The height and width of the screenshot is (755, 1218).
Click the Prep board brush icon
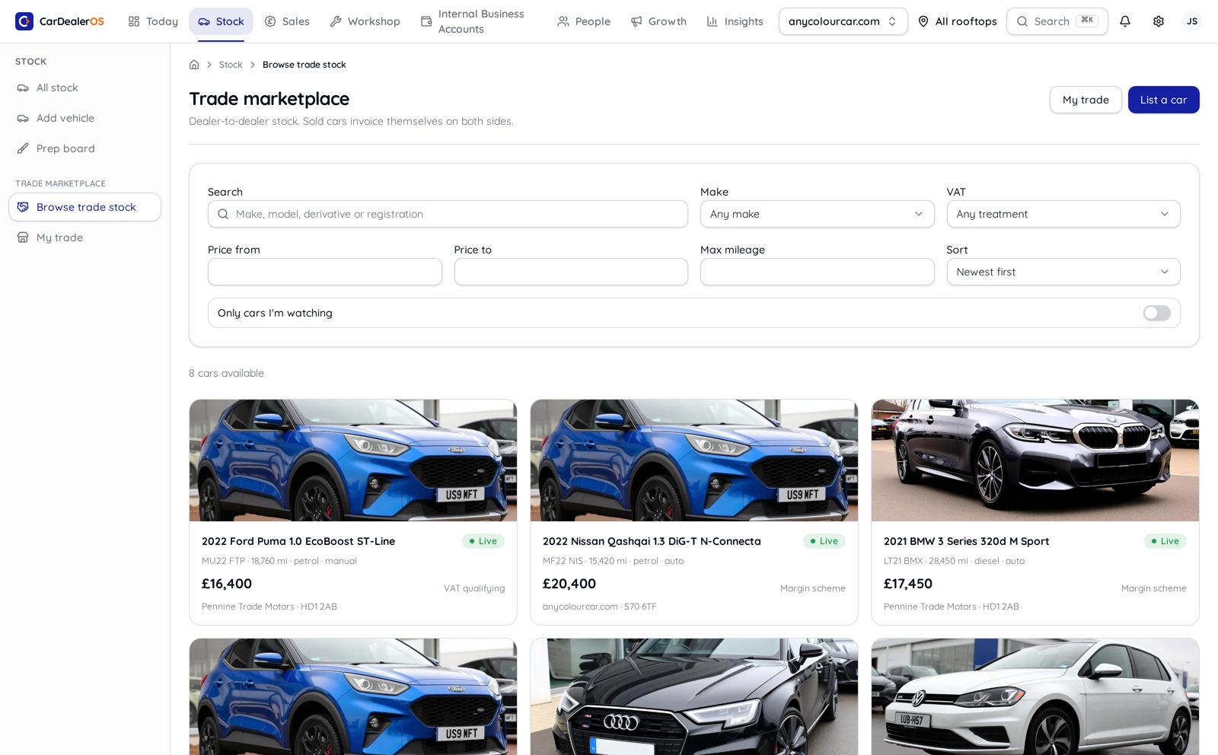23,148
